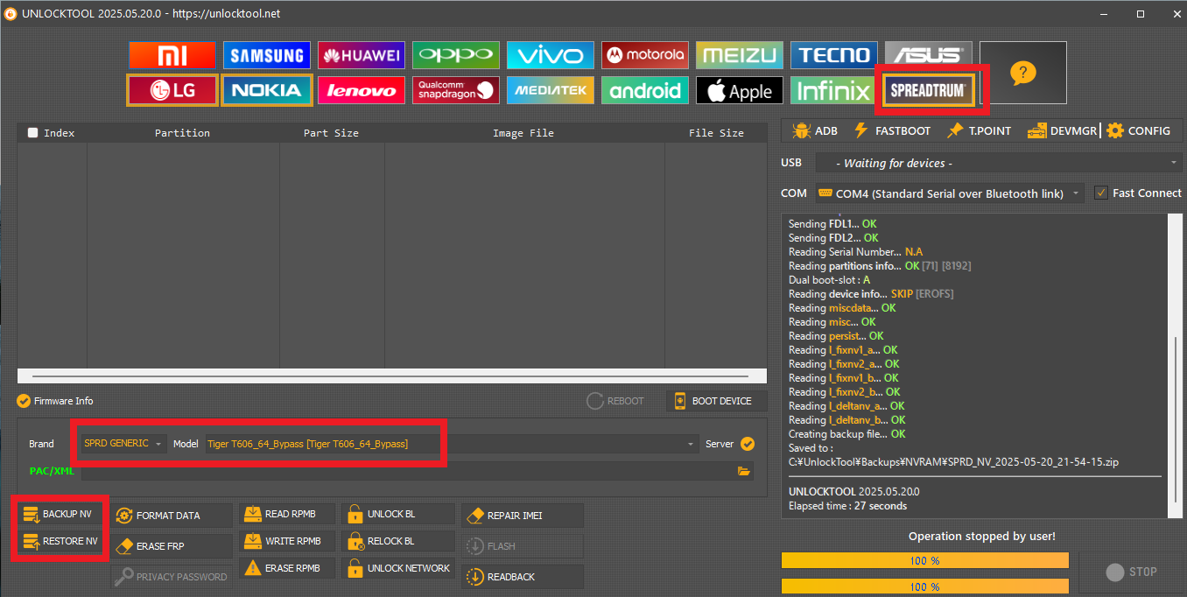Screen dimensions: 1187x597
Task: Open the yellow question mark help icon
Action: [x=1022, y=73]
